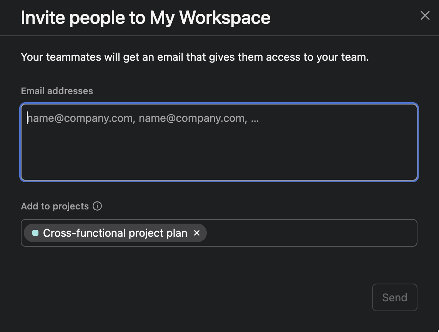Focus the Email addresses text area
The width and height of the screenshot is (439, 332).
(x=219, y=142)
